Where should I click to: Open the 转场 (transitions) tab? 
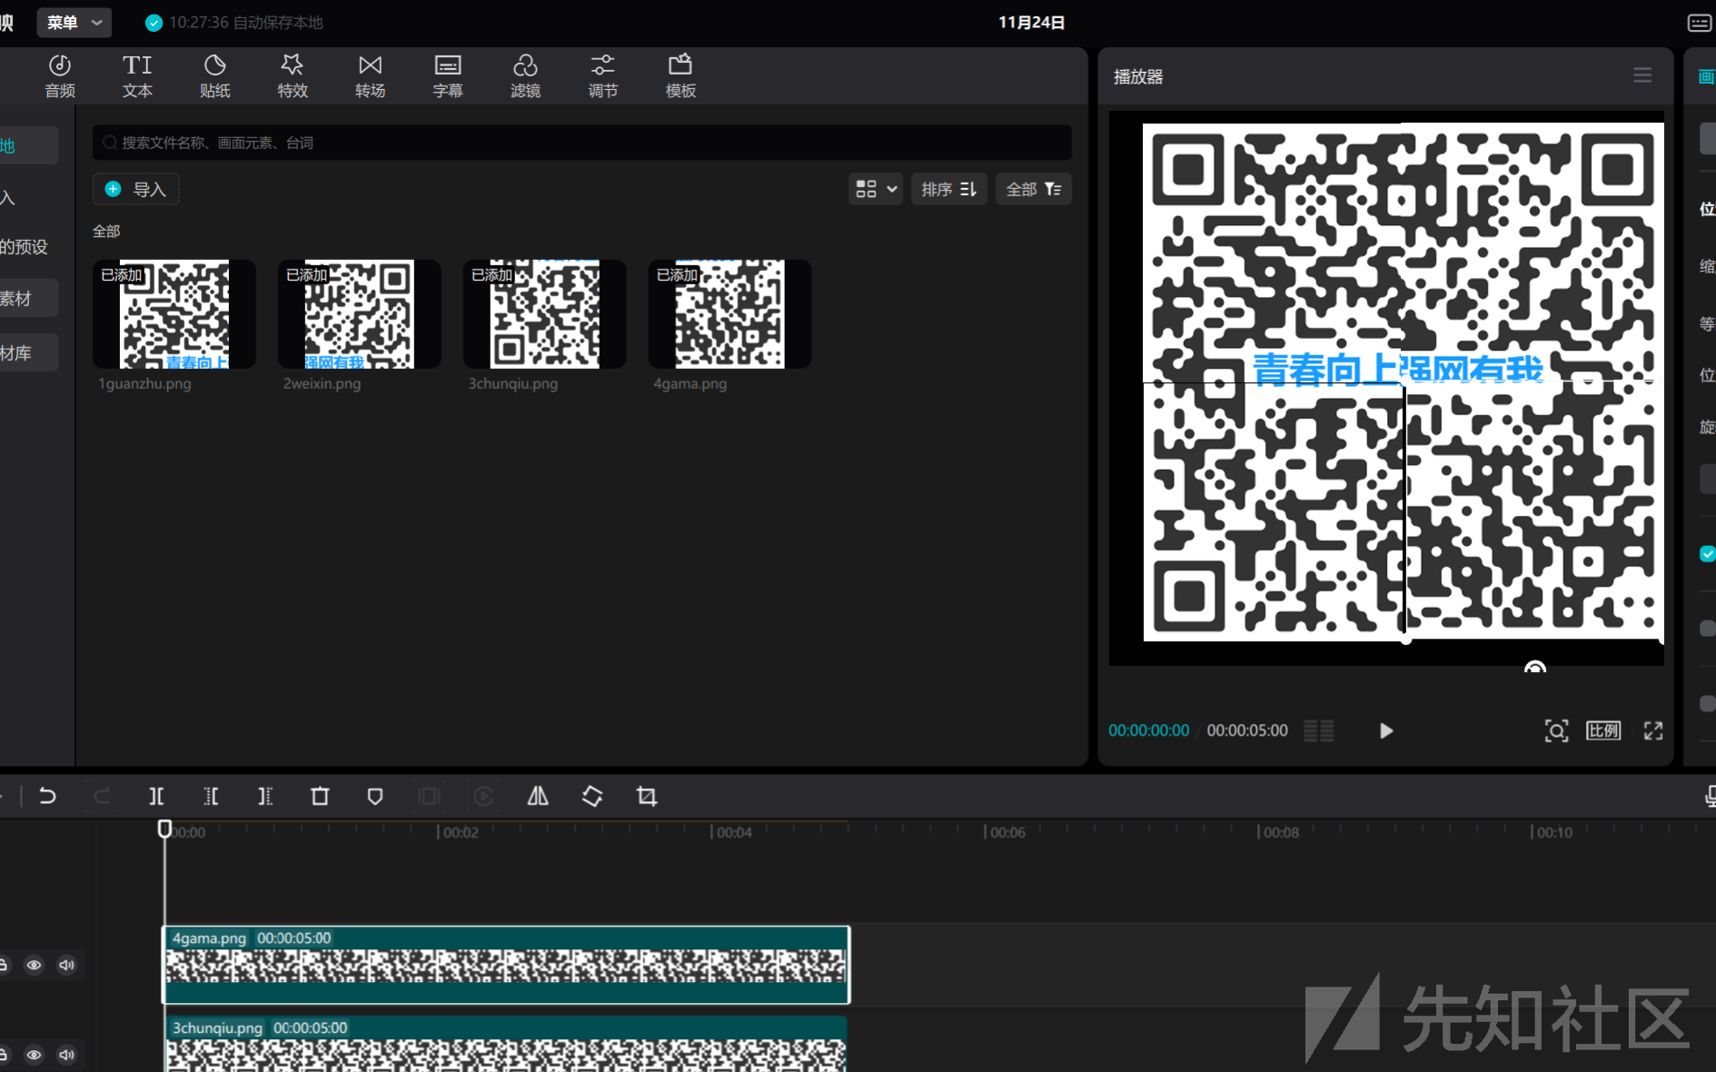370,76
